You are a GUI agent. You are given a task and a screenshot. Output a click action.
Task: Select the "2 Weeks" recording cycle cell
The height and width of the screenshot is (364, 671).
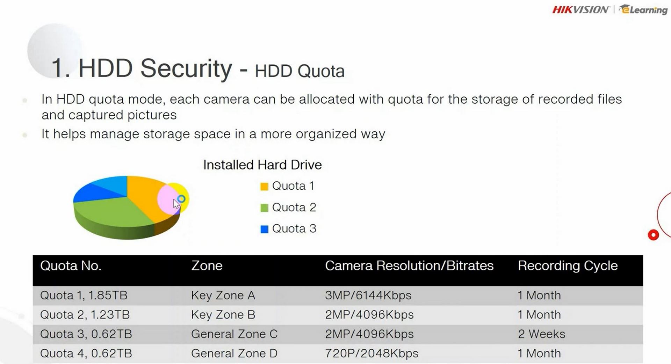coord(541,334)
